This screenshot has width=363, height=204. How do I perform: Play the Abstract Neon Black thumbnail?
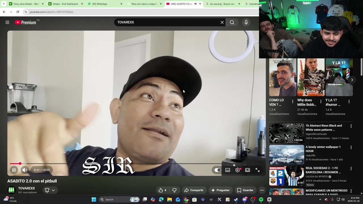click(286, 133)
